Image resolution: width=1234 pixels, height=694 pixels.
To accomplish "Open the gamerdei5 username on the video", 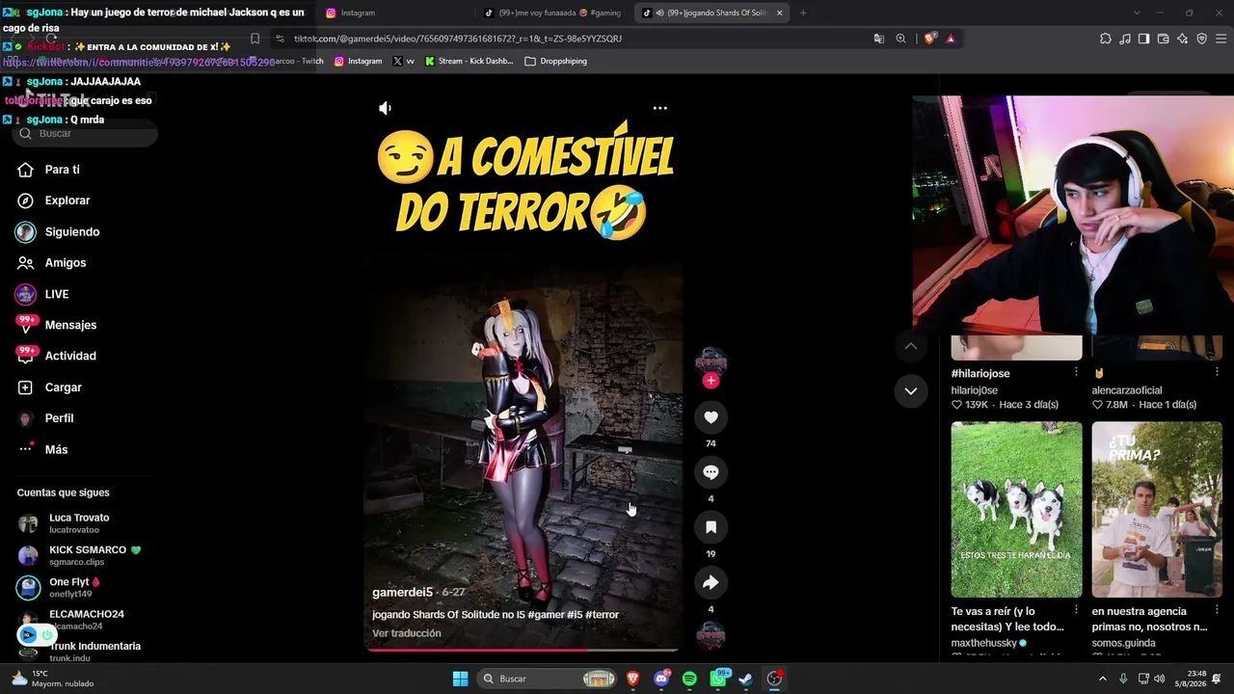I will (402, 593).
